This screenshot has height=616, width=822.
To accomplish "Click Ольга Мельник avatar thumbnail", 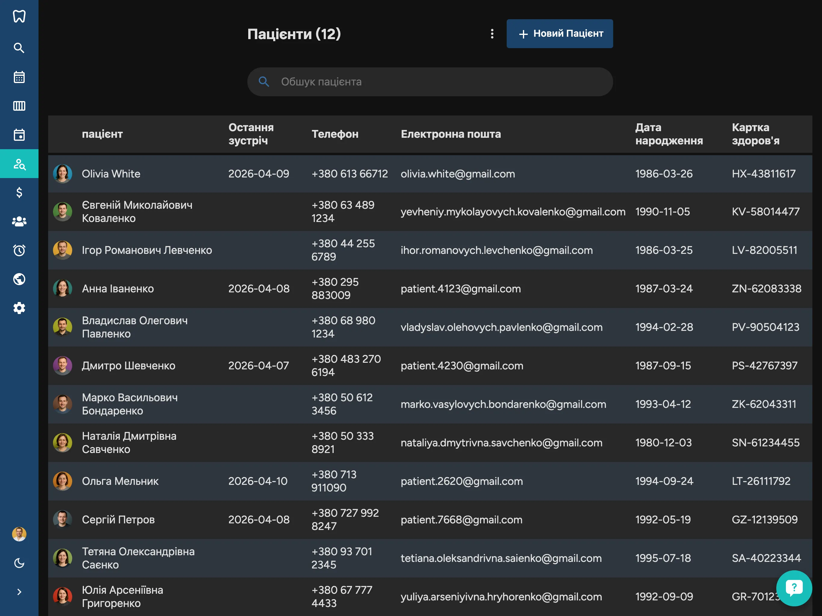I will coord(62,481).
